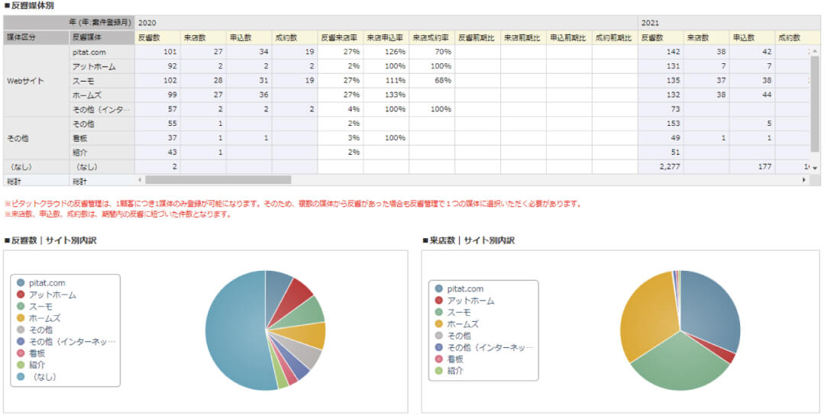Click the 133% cell in ホームズ row

386,95
